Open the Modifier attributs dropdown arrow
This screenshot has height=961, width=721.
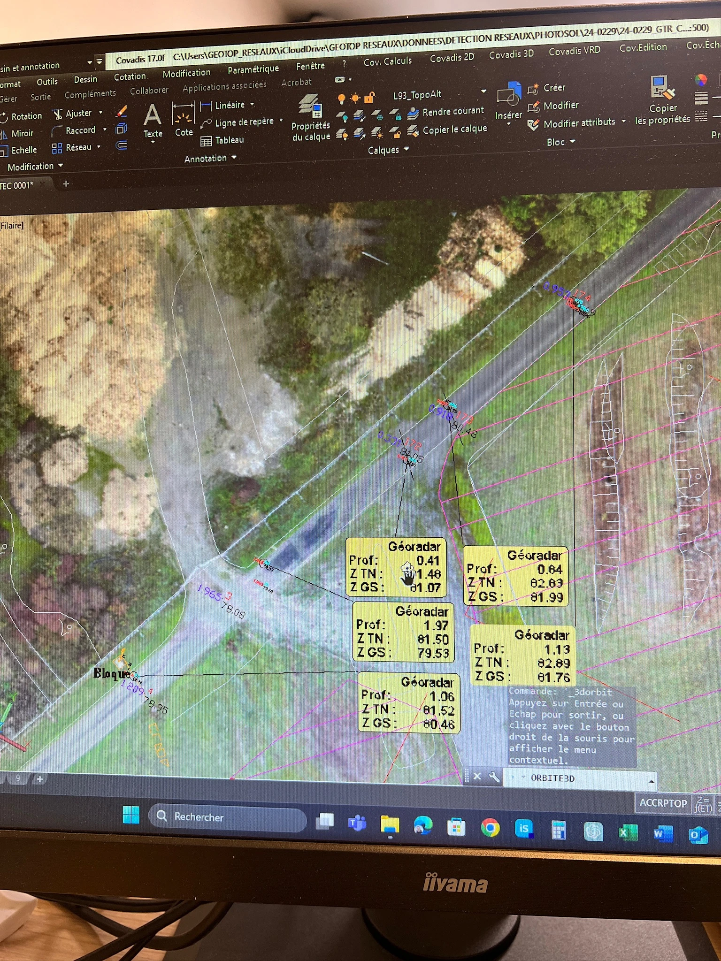tap(623, 121)
